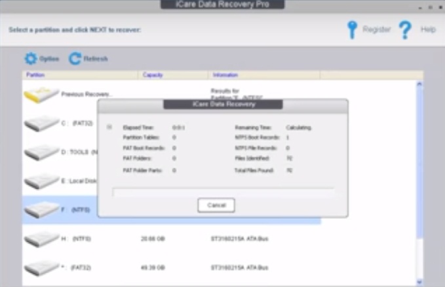Click 'Total Files Found' label in dialog

[x=254, y=170]
